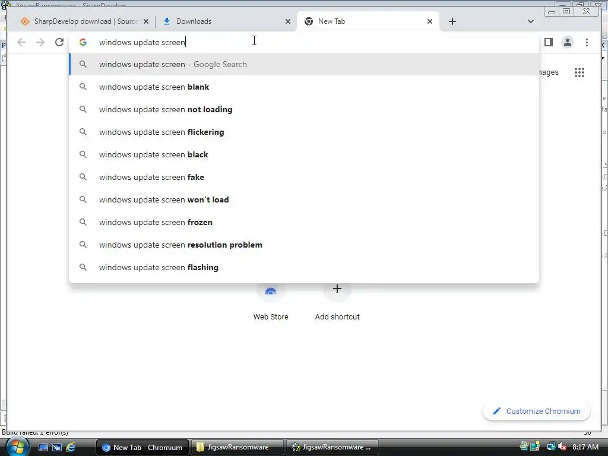Close the Downloads tab
The height and width of the screenshot is (456, 608).
[288, 21]
